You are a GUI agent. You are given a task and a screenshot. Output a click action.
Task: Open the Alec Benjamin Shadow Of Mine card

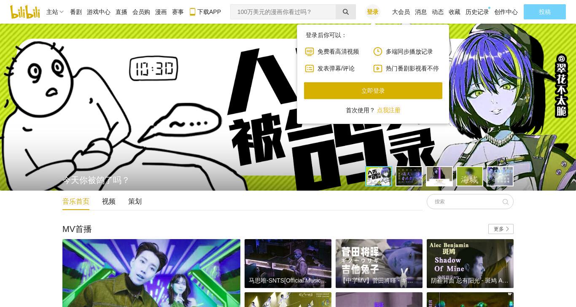pyautogui.click(x=470, y=264)
